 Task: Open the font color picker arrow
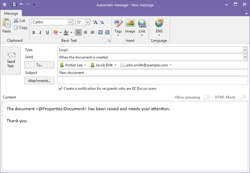coord(71,32)
